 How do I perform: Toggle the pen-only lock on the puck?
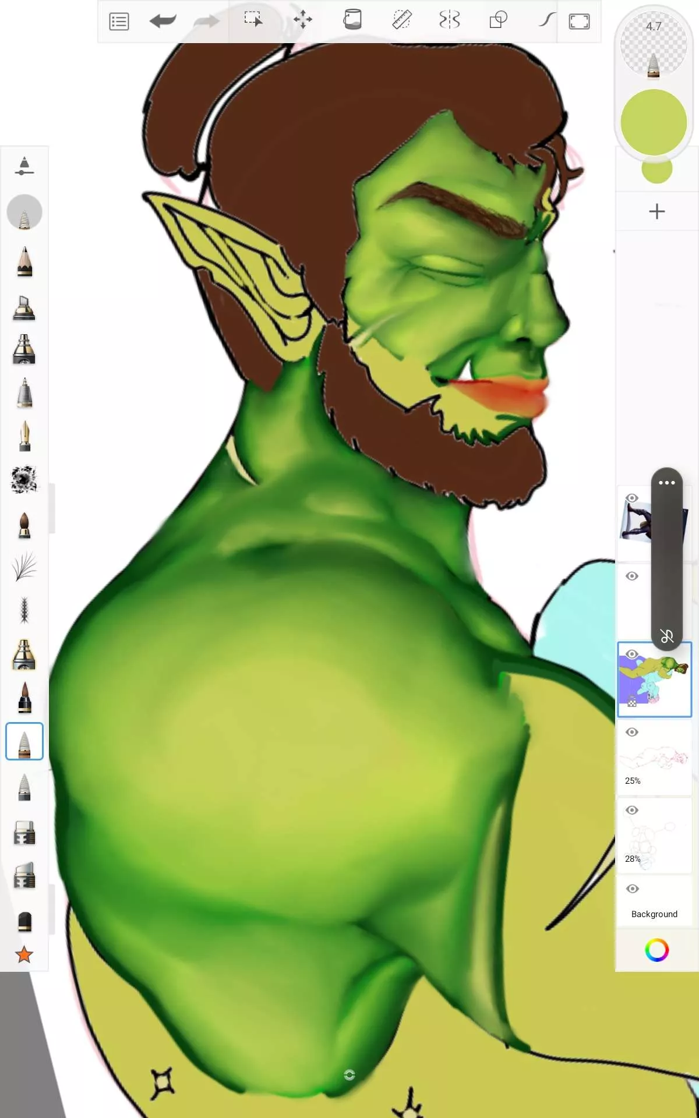click(667, 636)
